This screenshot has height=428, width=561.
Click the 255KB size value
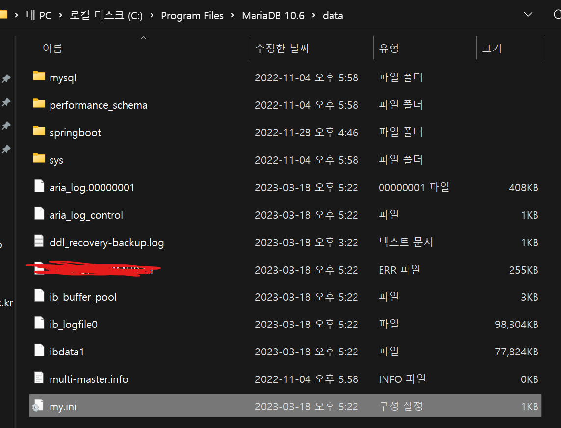pyautogui.click(x=523, y=270)
